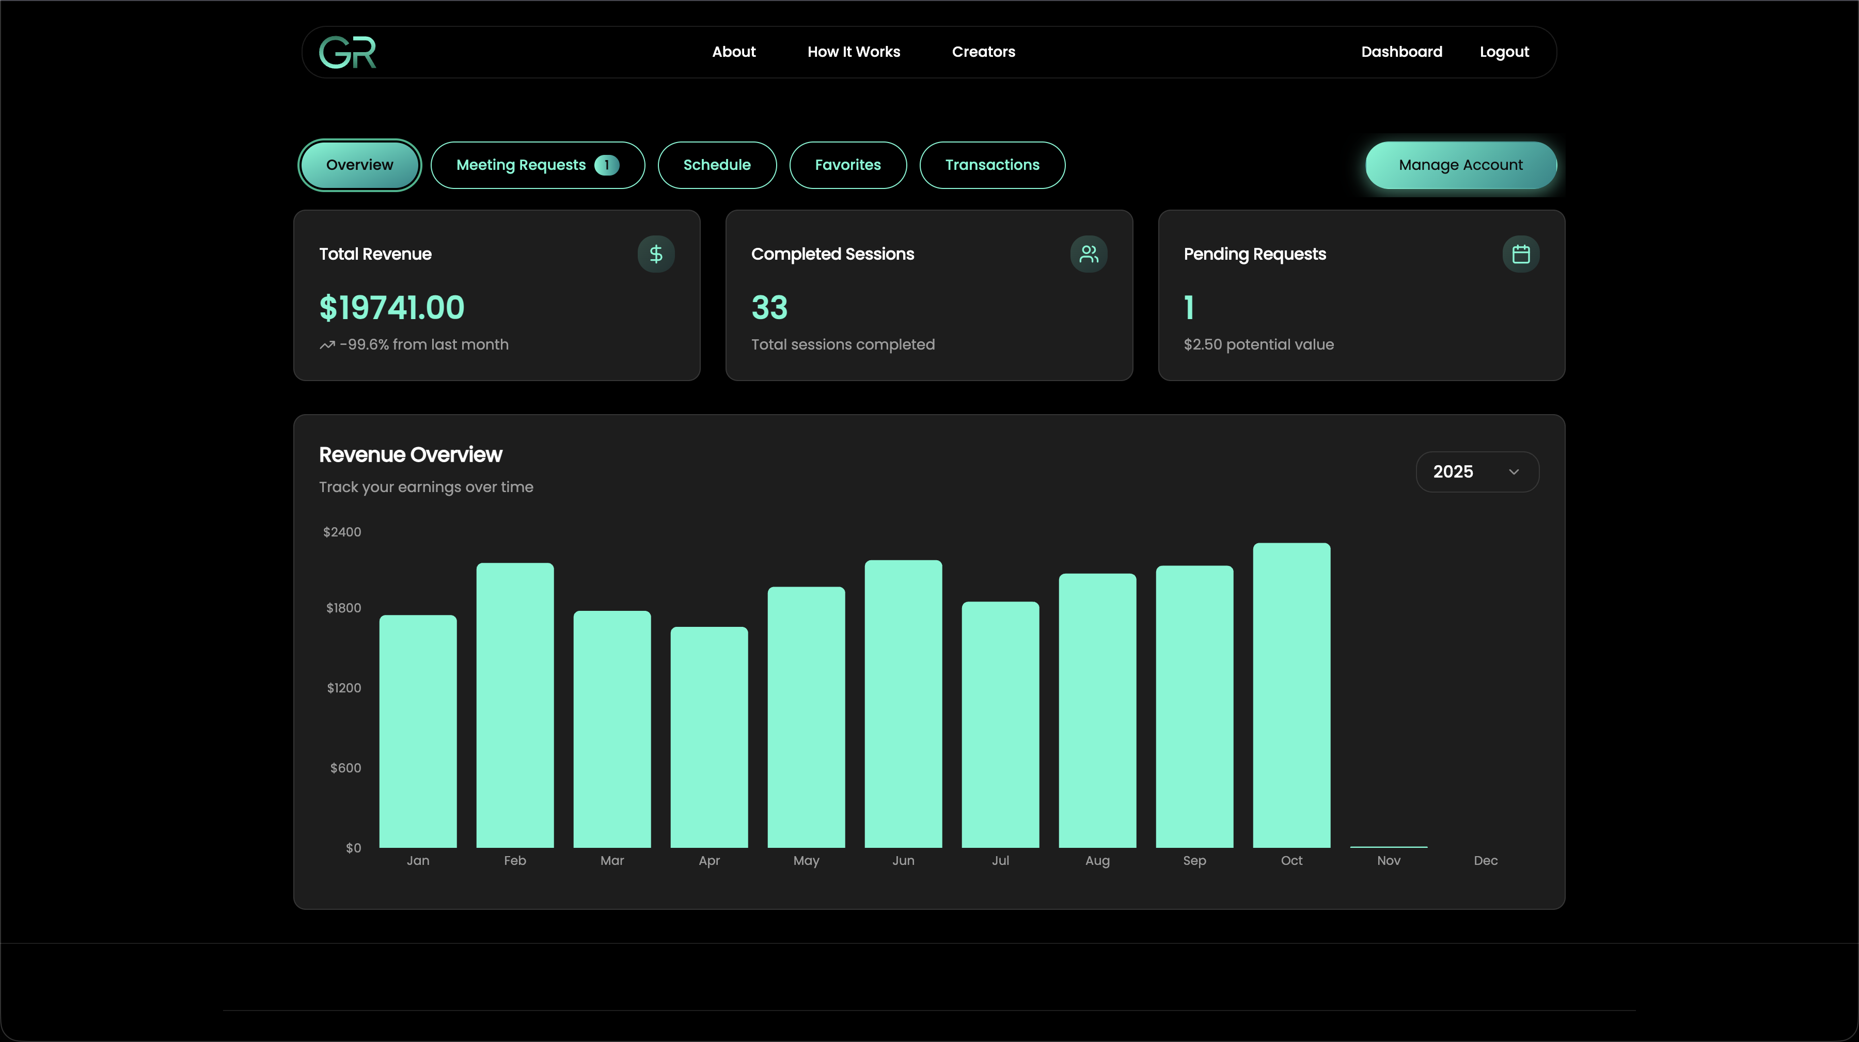Open the Favorites tab
This screenshot has width=1859, height=1042.
pos(847,165)
